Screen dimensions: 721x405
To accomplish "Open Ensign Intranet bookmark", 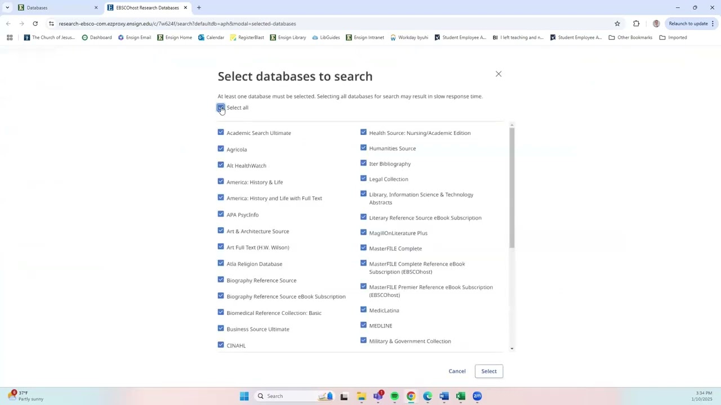I will coord(365,38).
